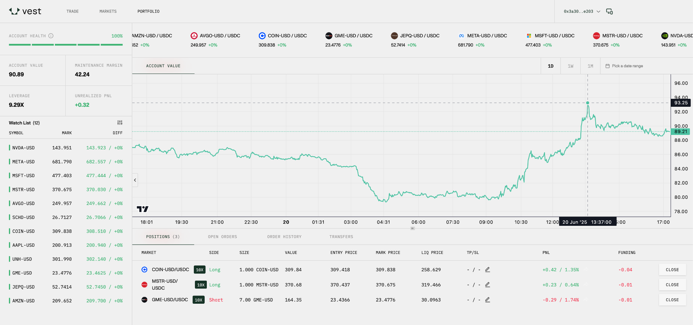Viewport: 693px width, 325px height.
Task: Expand the wallet address dropdown
Action: pos(598,11)
